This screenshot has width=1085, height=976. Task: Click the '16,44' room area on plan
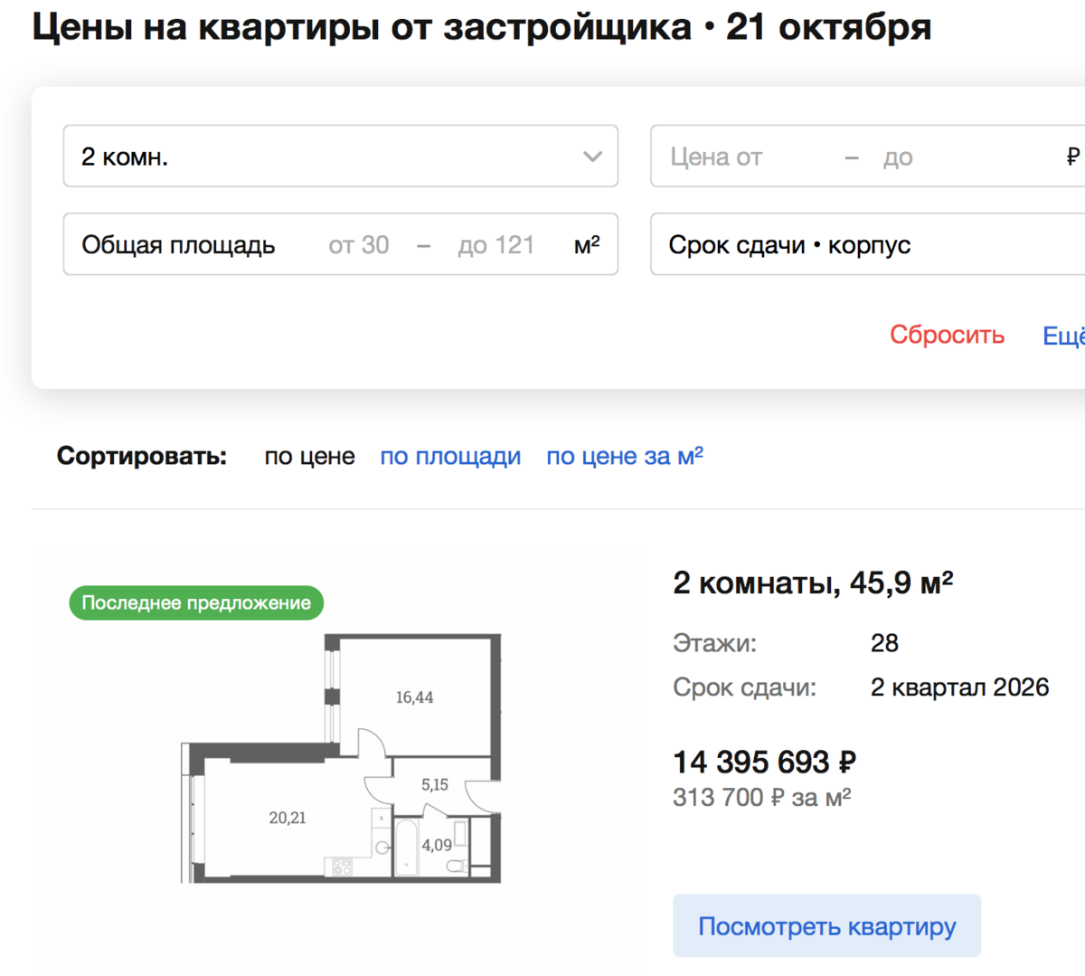tap(414, 697)
